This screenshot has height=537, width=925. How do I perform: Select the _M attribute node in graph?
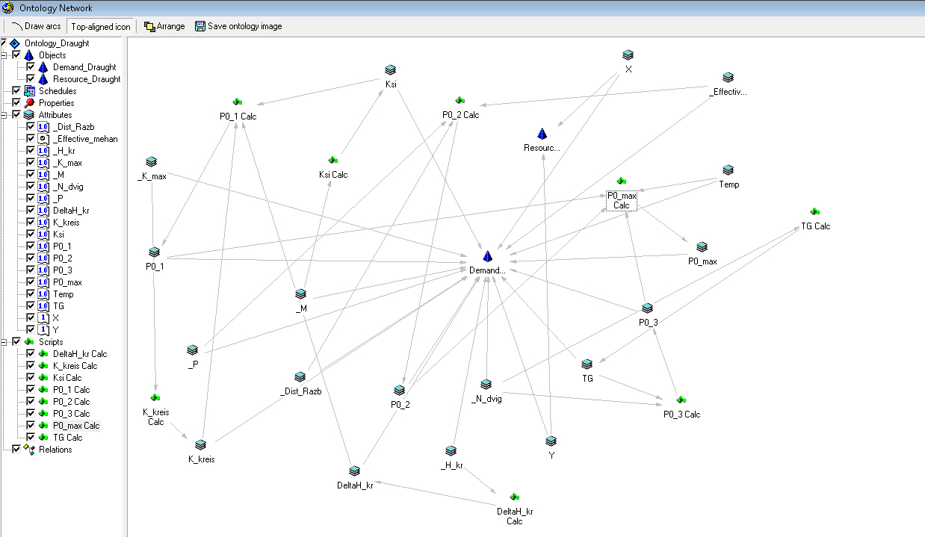click(301, 294)
